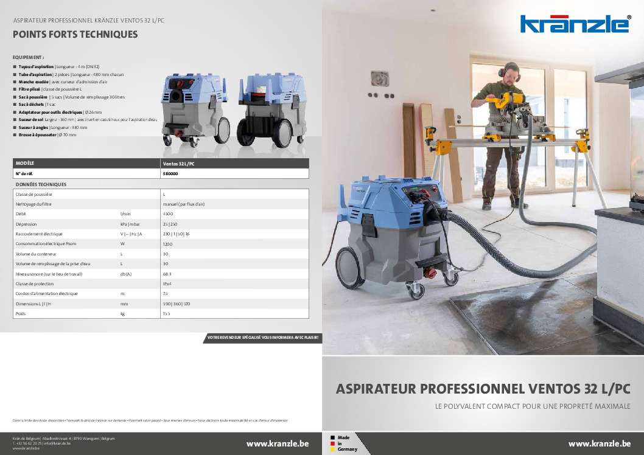Click the 'kPa | mbar' unit cell
This screenshot has height=455, width=644.
pos(130,224)
